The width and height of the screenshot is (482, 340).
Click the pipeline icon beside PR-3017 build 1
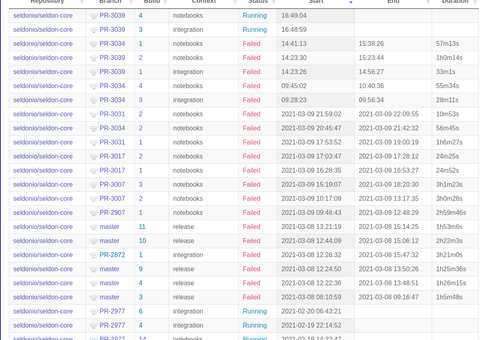click(94, 171)
